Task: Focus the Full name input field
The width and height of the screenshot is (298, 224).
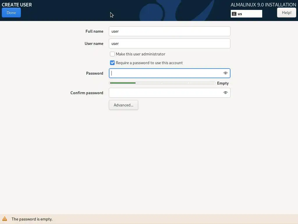Action: click(x=170, y=31)
